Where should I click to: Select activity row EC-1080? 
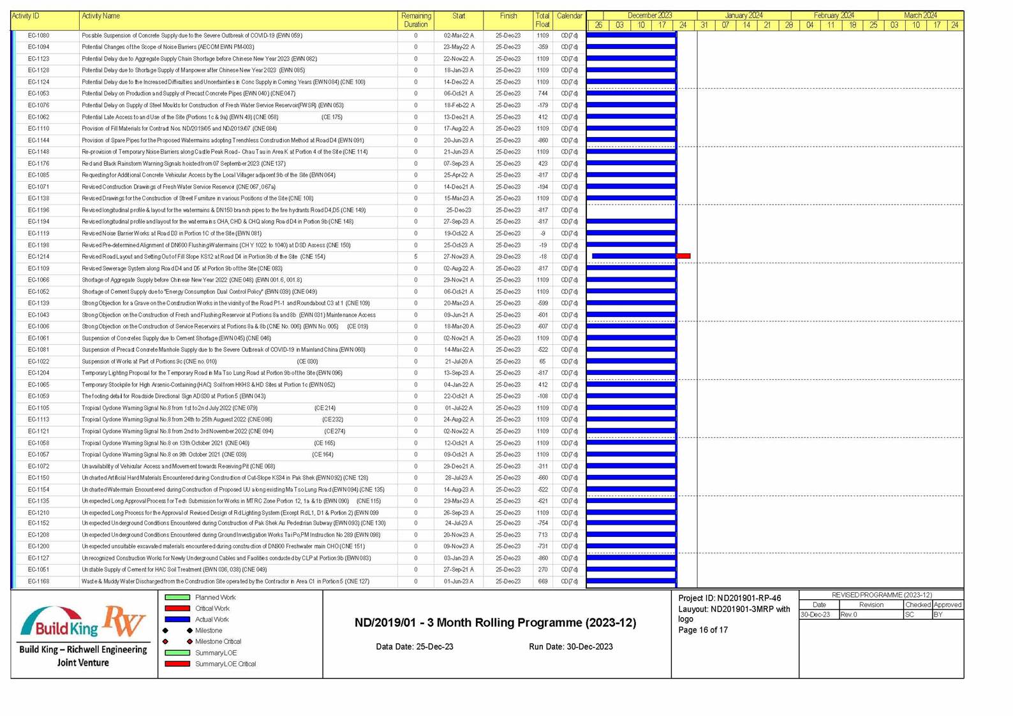click(x=39, y=36)
